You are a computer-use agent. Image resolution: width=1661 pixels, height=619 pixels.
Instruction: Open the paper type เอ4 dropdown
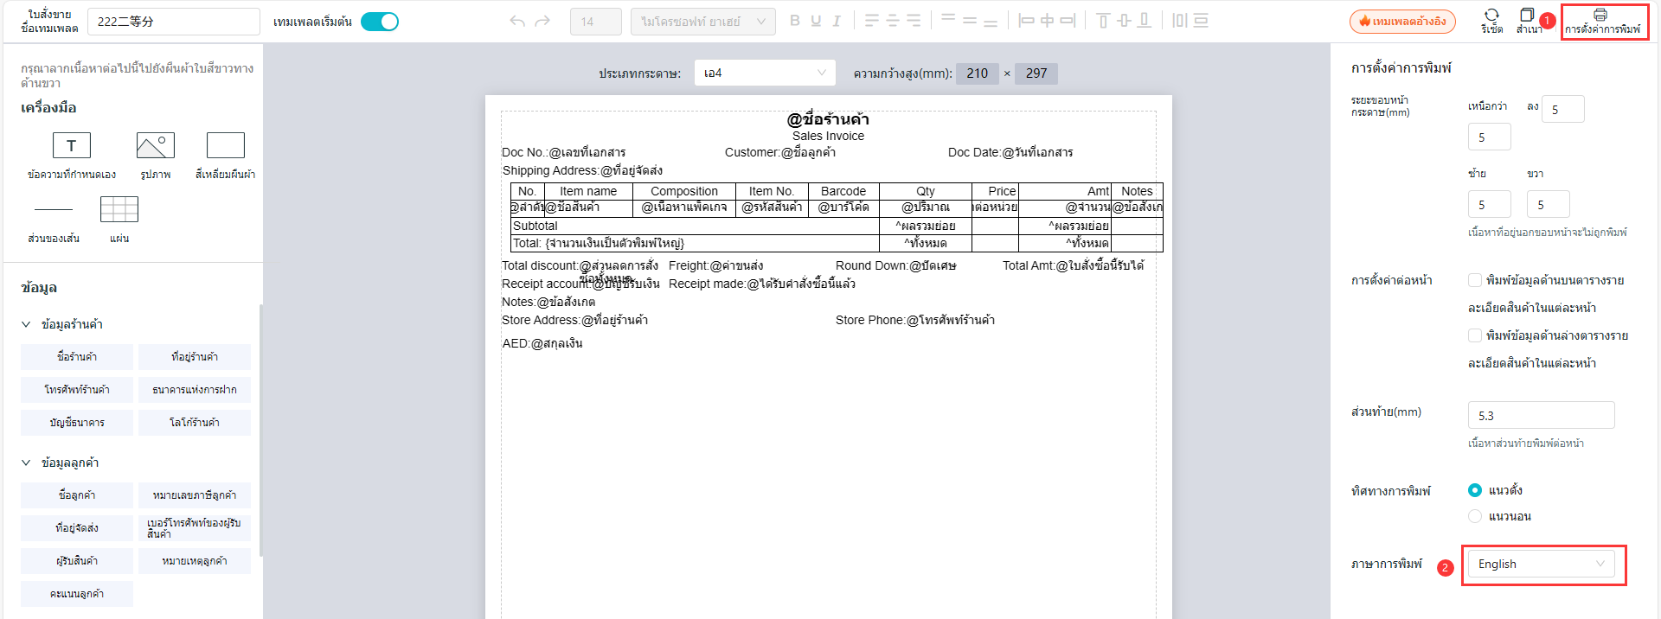pyautogui.click(x=765, y=73)
